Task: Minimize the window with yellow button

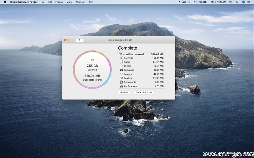Action: (x=68, y=40)
